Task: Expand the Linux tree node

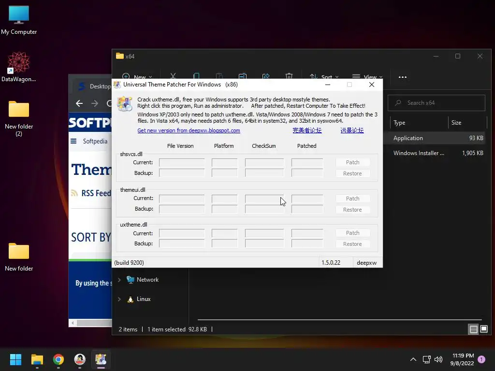Action: tap(119, 299)
